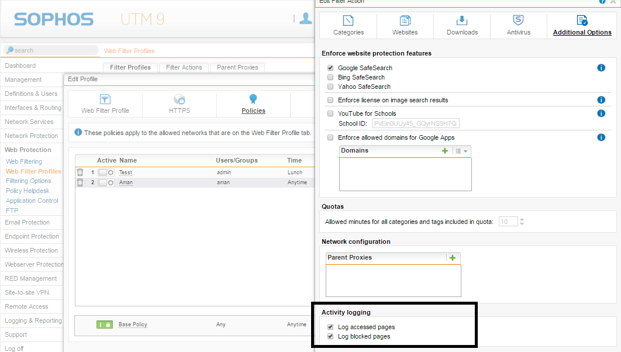Expand Endpoint Protection menu

click(x=32, y=236)
